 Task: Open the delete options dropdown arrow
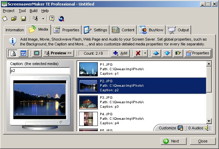(145, 53)
